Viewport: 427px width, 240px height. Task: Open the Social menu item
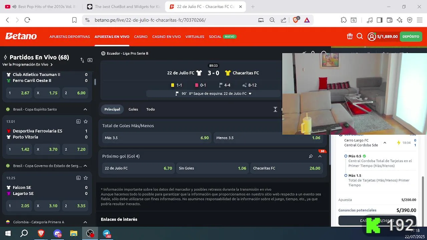(x=215, y=37)
